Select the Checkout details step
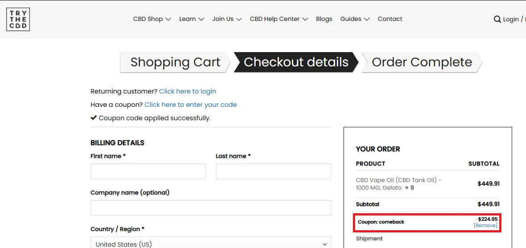The height and width of the screenshot is (248, 526). [x=296, y=62]
